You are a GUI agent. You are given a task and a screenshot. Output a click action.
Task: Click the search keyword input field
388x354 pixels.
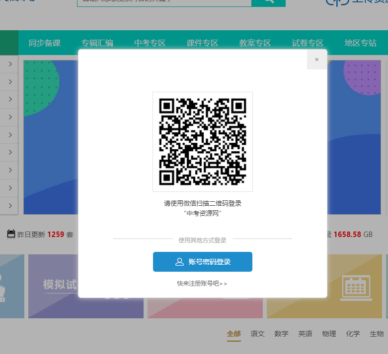(x=164, y=2)
